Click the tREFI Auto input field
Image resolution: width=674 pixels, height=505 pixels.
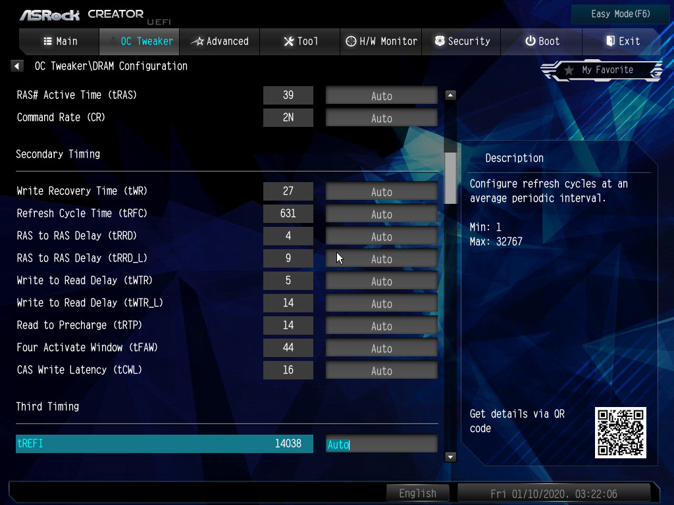click(x=381, y=445)
